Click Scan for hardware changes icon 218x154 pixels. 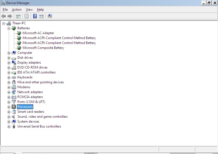(50, 16)
